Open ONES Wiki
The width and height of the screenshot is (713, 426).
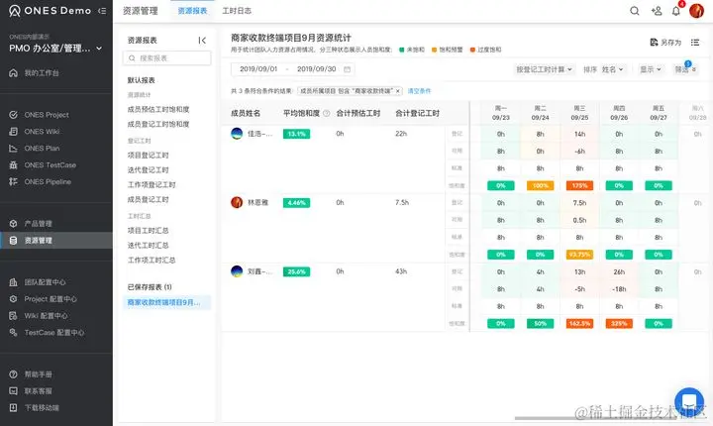(42, 132)
